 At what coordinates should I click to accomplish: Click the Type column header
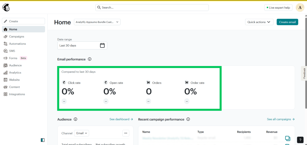pos(200,132)
